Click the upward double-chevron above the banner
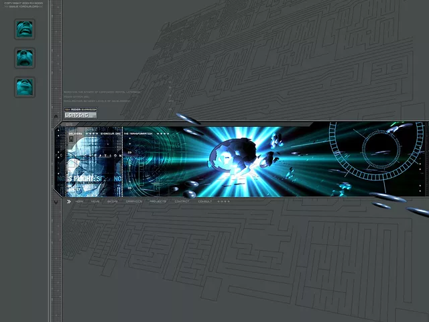 56,116
